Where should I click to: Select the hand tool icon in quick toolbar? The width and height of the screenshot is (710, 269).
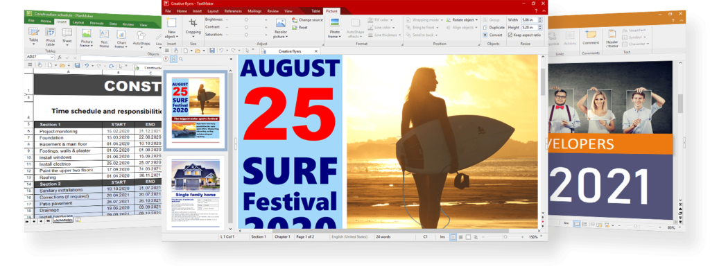(x=177, y=51)
